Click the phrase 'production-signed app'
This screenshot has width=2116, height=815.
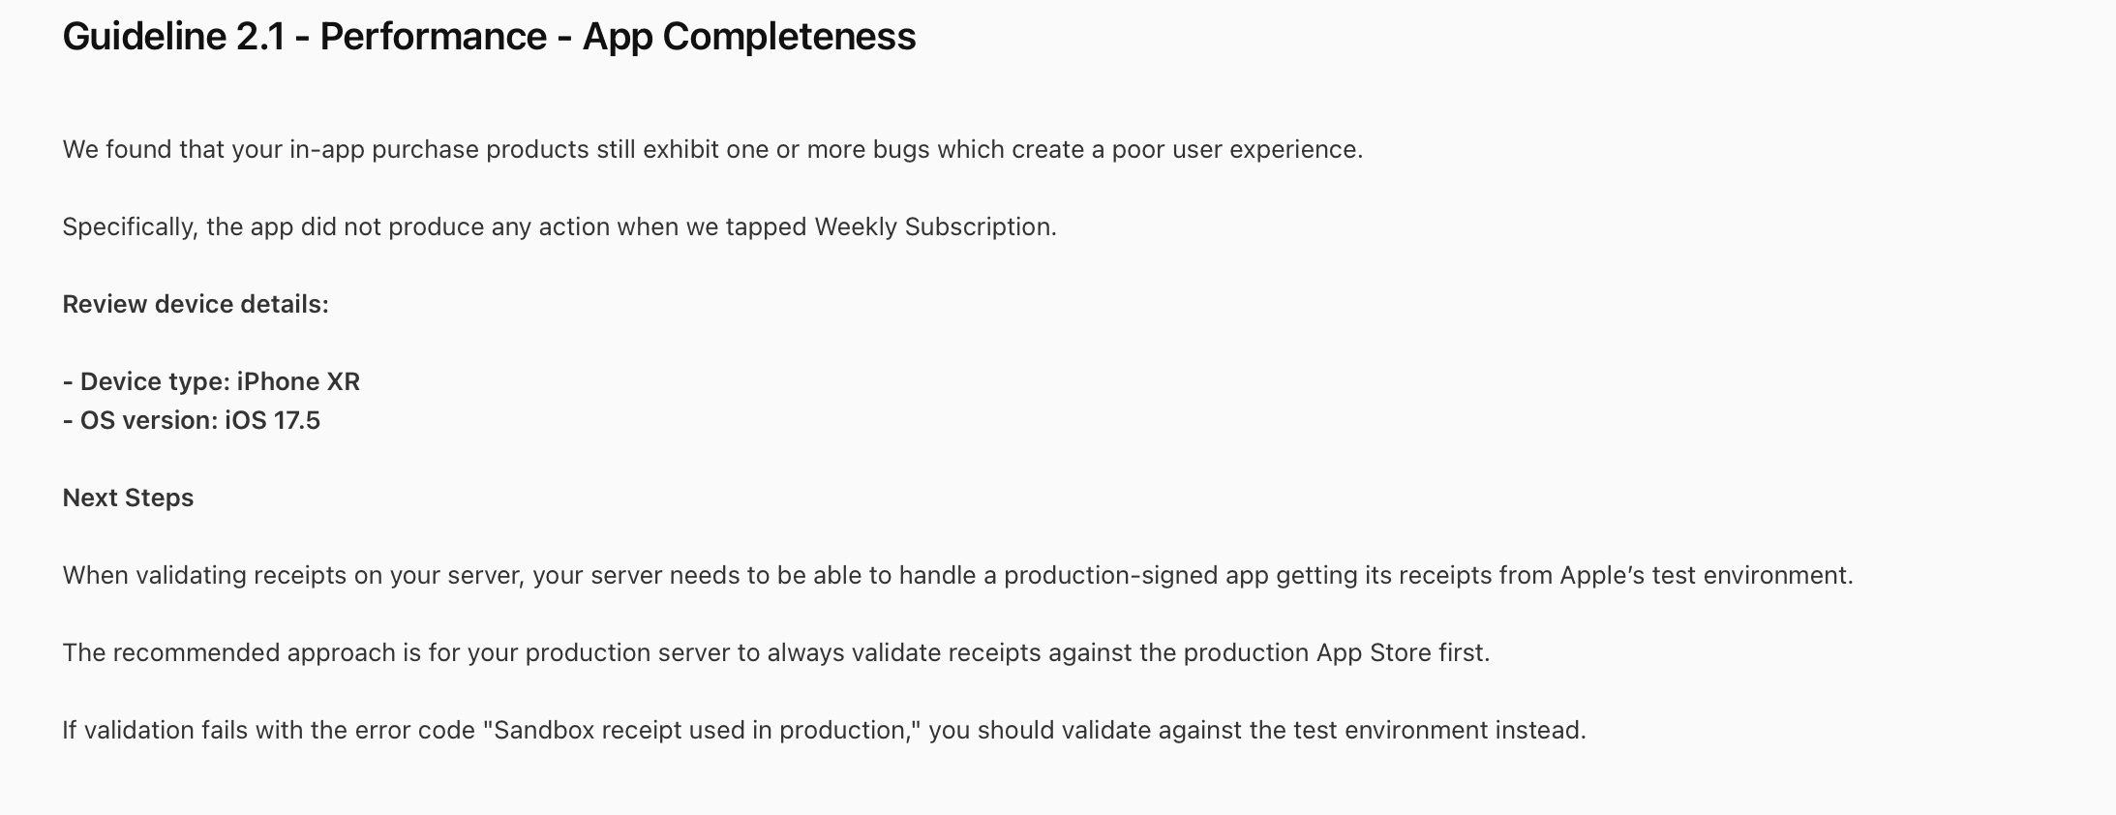point(1136,576)
